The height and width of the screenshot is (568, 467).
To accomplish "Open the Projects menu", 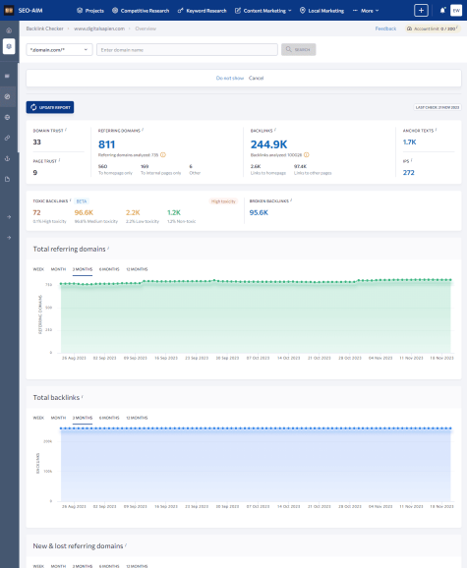I will (90, 11).
